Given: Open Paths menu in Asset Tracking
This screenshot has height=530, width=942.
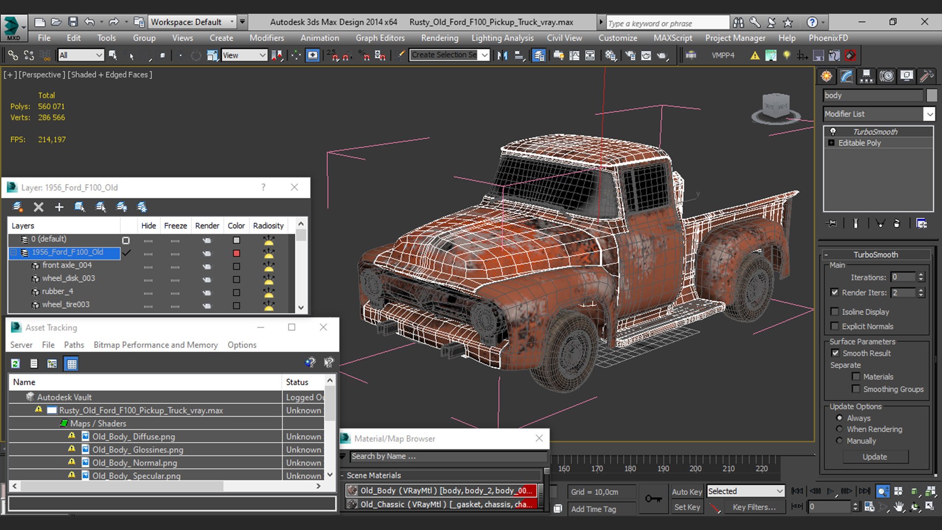Looking at the screenshot, I should (74, 345).
